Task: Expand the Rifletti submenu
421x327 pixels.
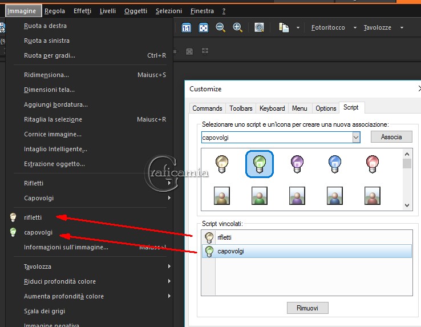Action: pos(169,183)
